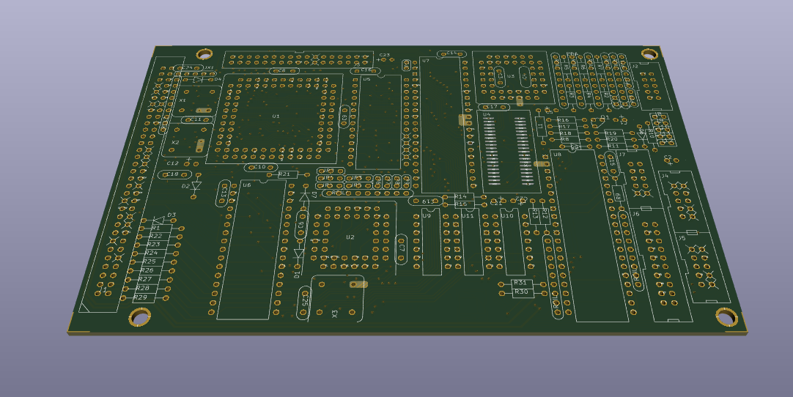Click capacitor label C23
This screenshot has height=397, width=793.
[x=384, y=55]
